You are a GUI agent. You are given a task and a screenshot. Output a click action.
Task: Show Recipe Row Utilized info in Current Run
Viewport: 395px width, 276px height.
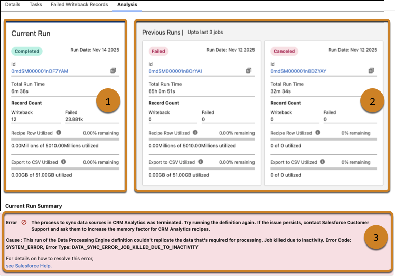(59, 132)
